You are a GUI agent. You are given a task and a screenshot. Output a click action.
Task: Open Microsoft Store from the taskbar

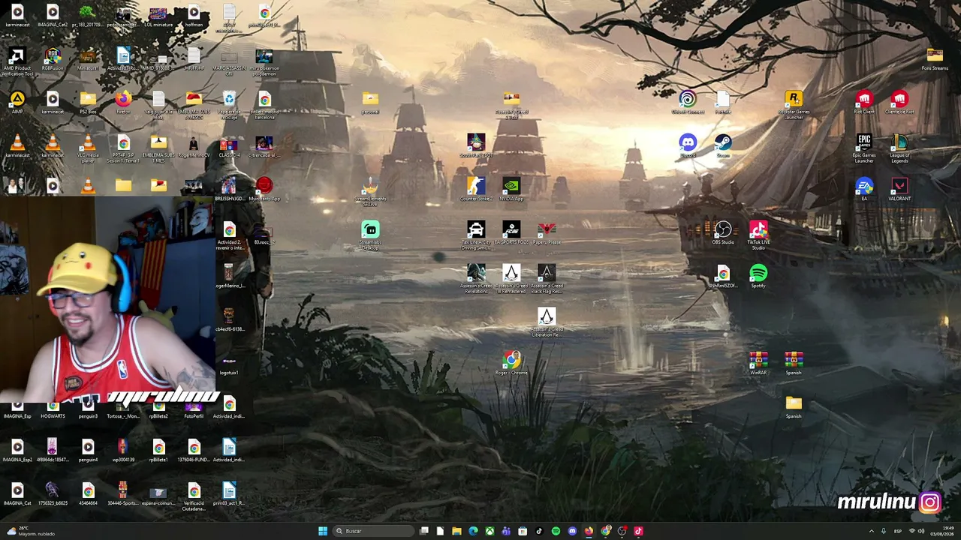523,531
